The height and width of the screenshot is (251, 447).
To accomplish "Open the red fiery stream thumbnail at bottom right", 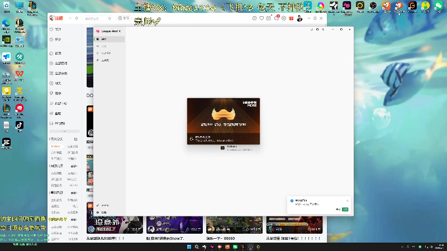I will (x=294, y=225).
